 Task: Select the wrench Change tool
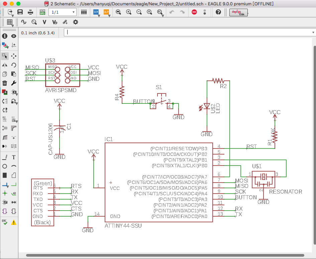14,83
